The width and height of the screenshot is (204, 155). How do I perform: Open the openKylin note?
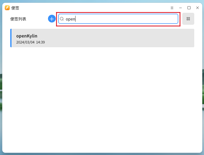[102, 38]
